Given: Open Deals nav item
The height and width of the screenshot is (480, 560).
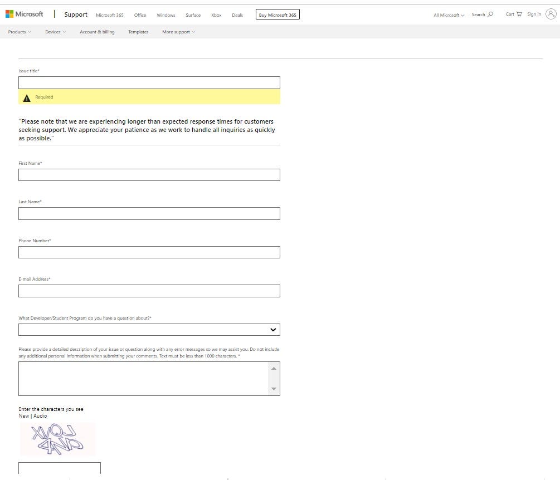Looking at the screenshot, I should click(x=237, y=15).
